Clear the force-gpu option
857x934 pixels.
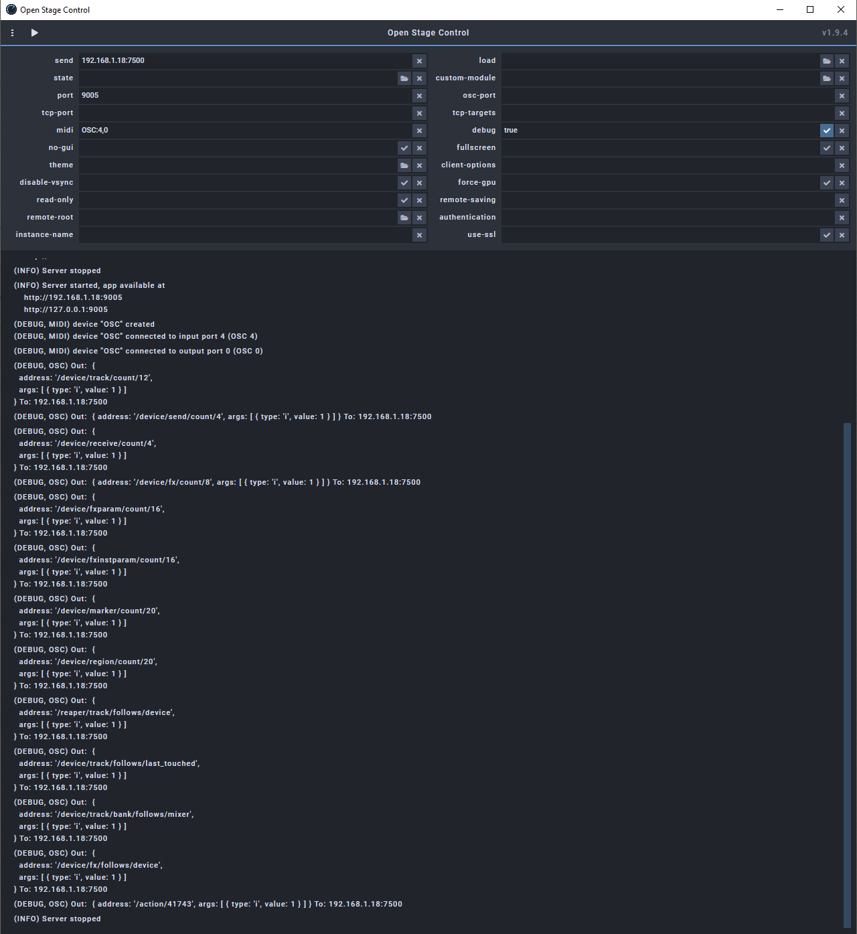pos(842,183)
